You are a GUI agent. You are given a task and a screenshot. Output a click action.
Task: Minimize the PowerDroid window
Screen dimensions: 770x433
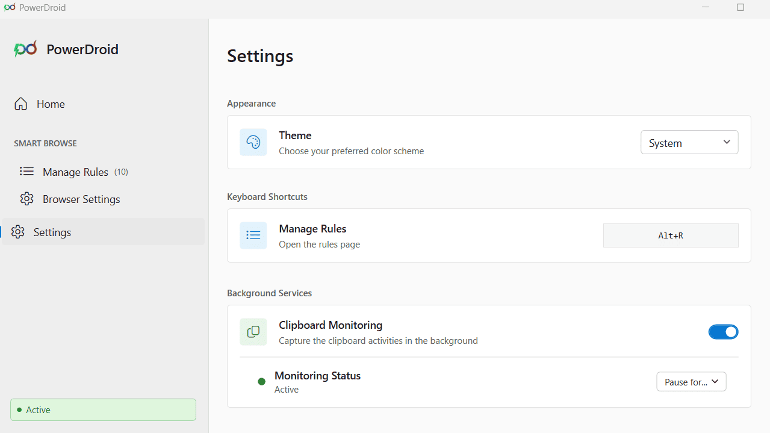point(706,8)
